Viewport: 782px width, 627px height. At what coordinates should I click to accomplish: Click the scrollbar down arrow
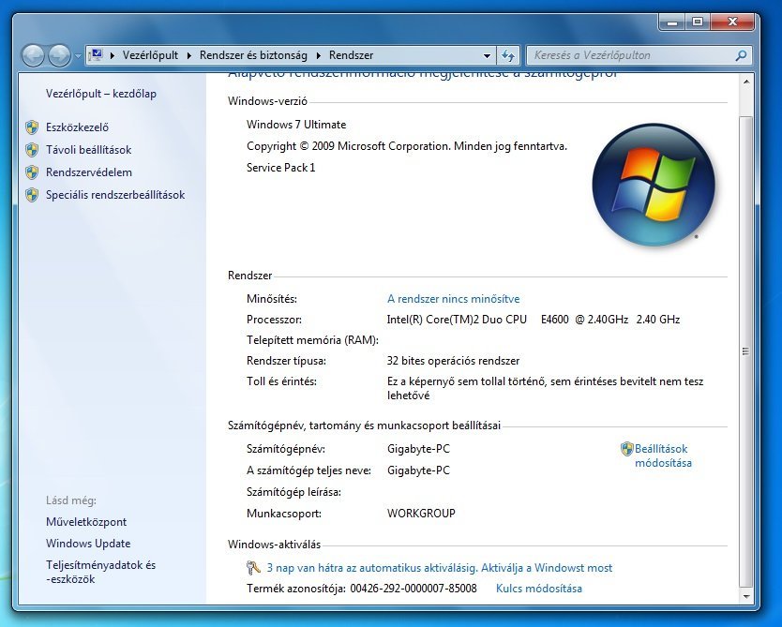[x=746, y=596]
